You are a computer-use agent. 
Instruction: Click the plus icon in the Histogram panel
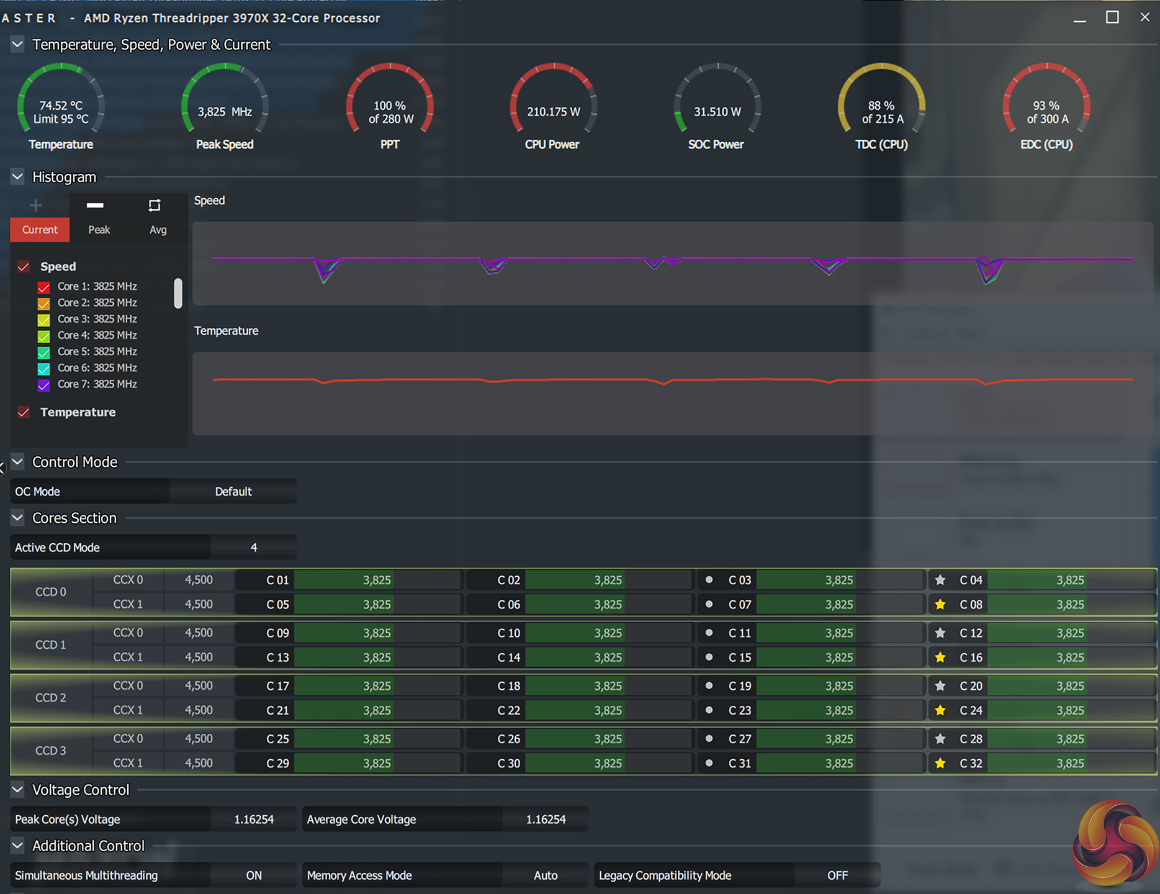click(35, 205)
